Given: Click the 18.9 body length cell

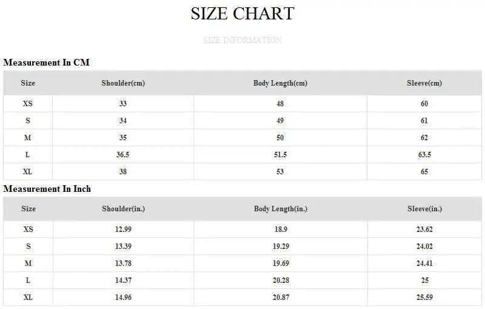Looking at the screenshot, I should tap(281, 229).
